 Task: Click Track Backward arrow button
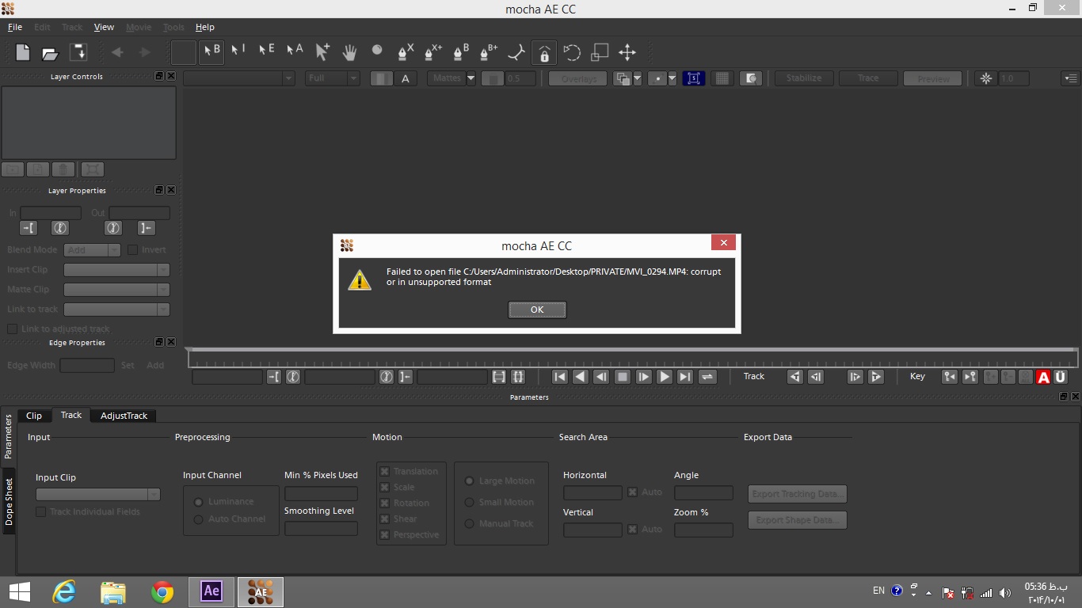[795, 377]
